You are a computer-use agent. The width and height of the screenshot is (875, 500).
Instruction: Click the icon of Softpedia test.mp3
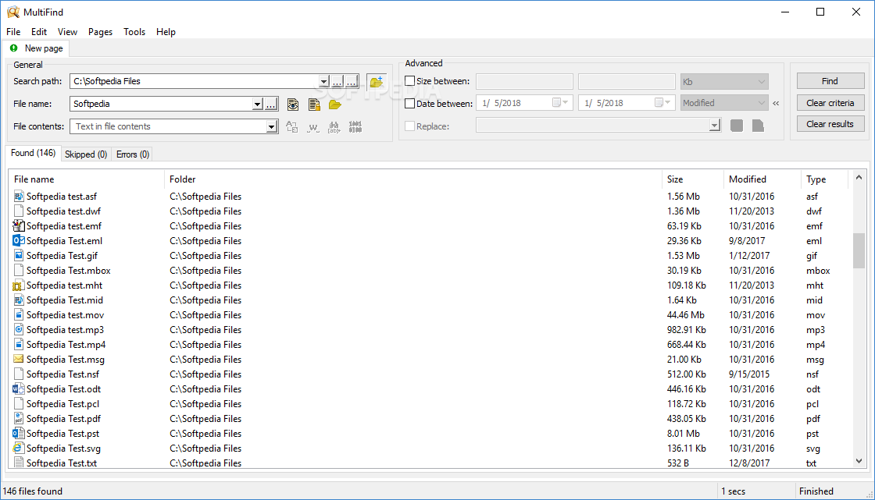coord(19,329)
